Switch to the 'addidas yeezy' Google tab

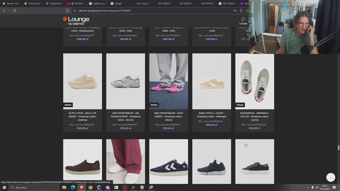97,3
